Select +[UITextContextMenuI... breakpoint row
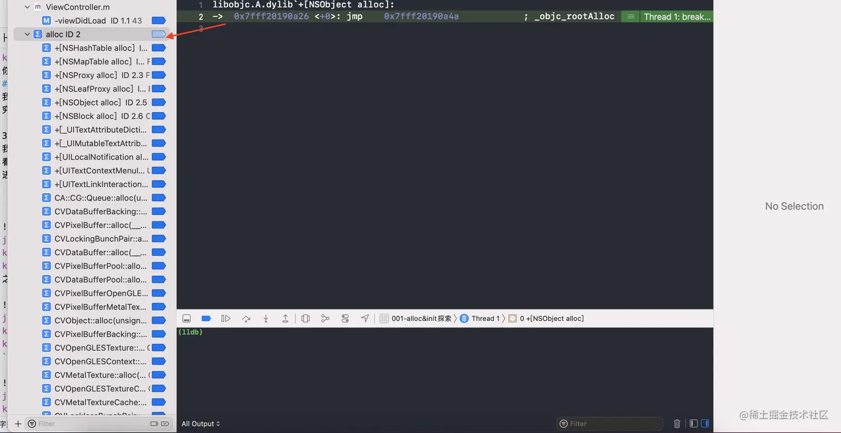 [92, 171]
